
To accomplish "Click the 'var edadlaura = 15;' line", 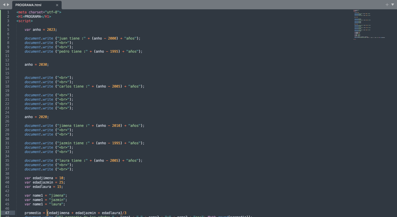I will (44, 187).
